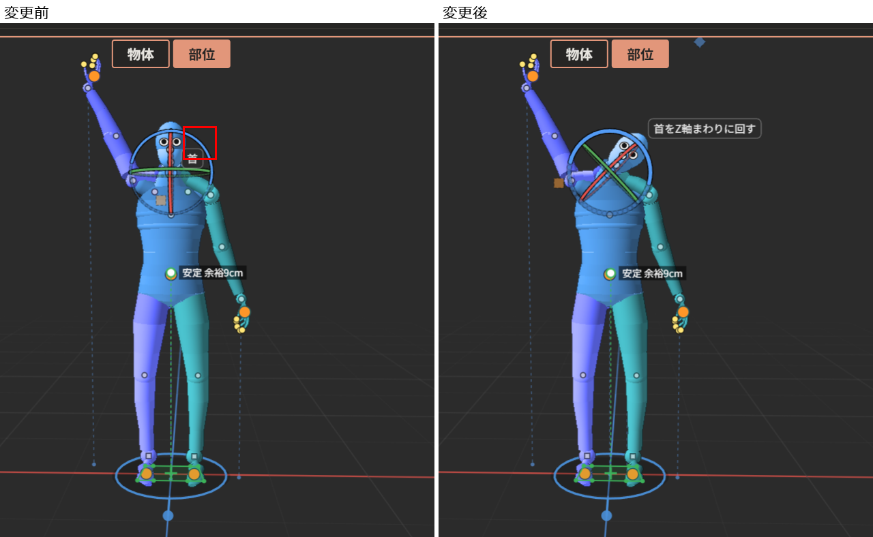Select the purple foot's orange handle in 変更後
This screenshot has height=537, width=873.
[585, 474]
